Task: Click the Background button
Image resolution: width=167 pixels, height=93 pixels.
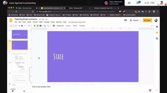Action: point(60,26)
